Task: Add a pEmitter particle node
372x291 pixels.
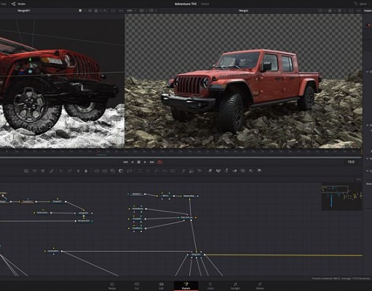Action: (183, 171)
